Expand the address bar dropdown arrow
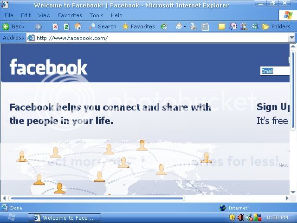The width and height of the screenshot is (297, 223). pos(292,38)
